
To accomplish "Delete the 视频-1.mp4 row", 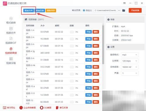I will click(96, 32).
